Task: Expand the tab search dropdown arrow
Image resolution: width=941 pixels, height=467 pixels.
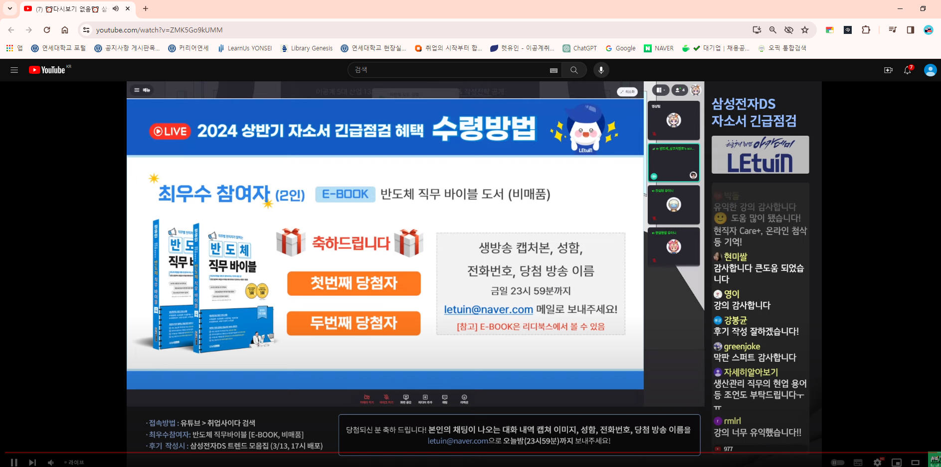Action: (10, 8)
